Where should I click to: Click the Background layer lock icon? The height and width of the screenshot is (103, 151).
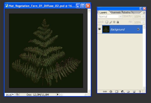click(x=138, y=29)
